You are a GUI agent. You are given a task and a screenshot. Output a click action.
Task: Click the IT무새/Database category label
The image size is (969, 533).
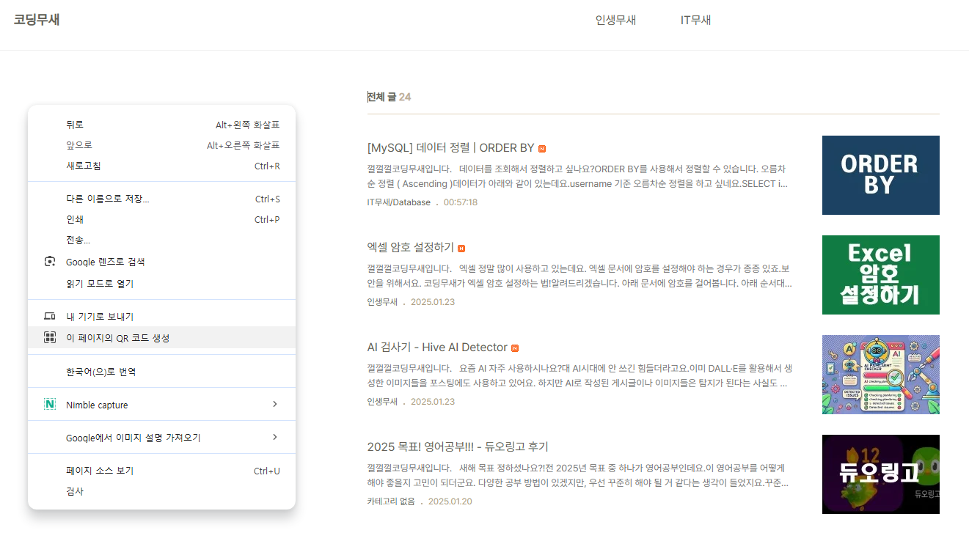point(399,202)
